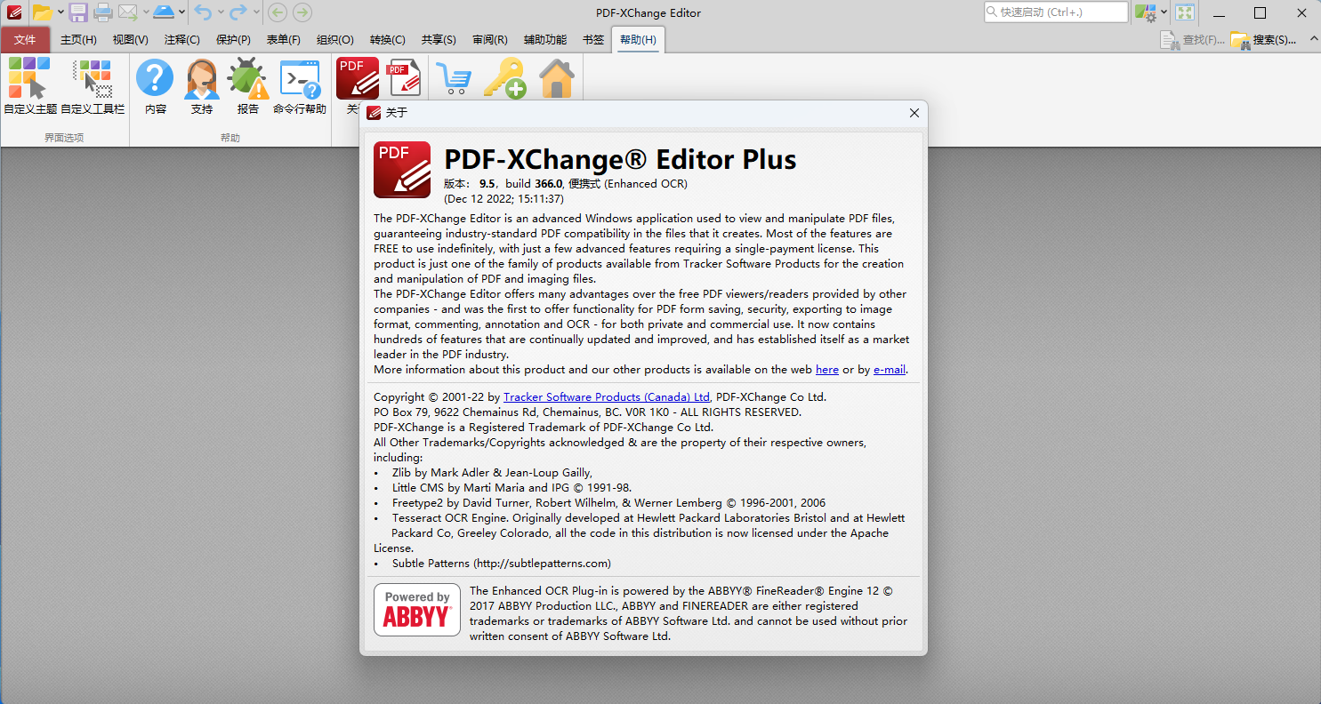Click the open folder icon in quick toolbar
The height and width of the screenshot is (704, 1321).
point(42,12)
